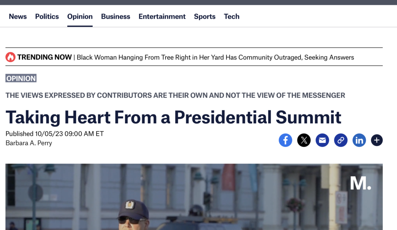Viewport: 397px width, 230px height.
Task: Open the trending story about community outrage
Action: pyautogui.click(x=216, y=57)
